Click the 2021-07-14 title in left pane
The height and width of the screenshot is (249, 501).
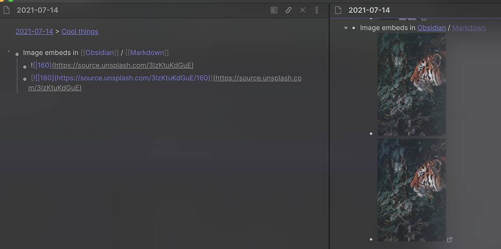[x=37, y=10]
